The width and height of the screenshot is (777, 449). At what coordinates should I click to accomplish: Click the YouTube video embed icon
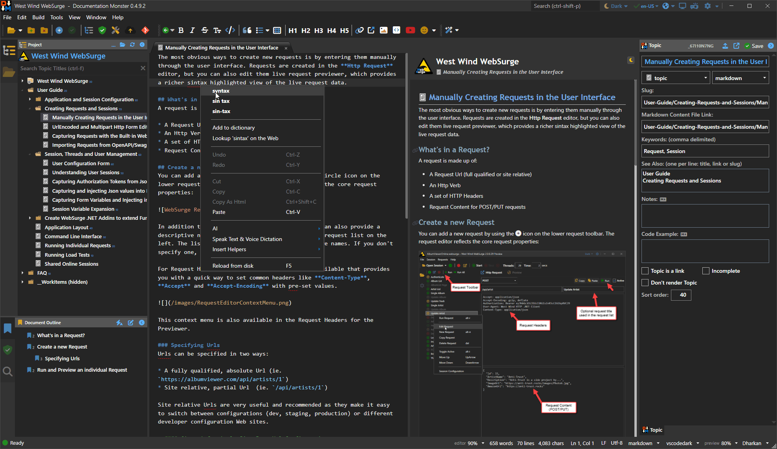(410, 30)
